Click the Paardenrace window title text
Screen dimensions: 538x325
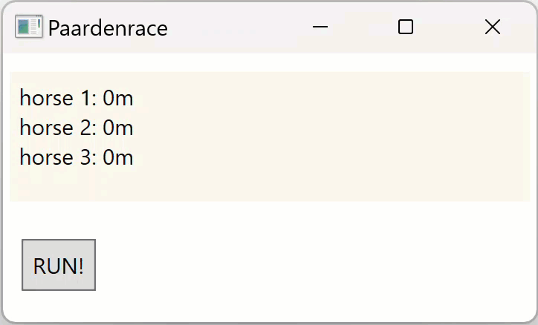point(108,28)
